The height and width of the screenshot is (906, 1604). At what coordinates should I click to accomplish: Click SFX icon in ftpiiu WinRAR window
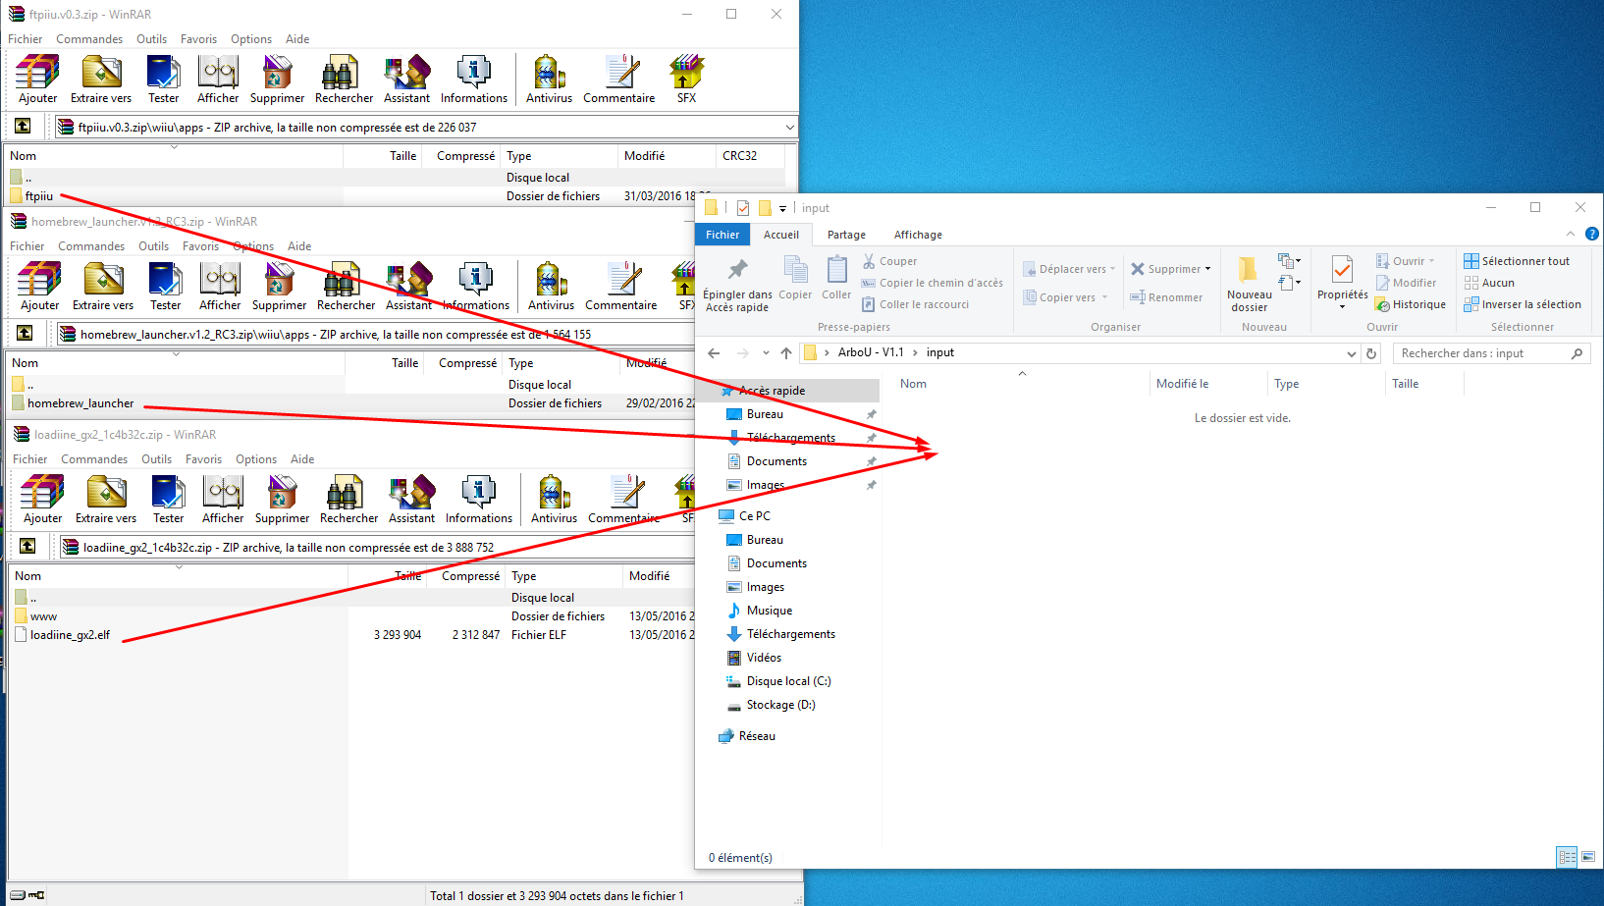click(686, 80)
